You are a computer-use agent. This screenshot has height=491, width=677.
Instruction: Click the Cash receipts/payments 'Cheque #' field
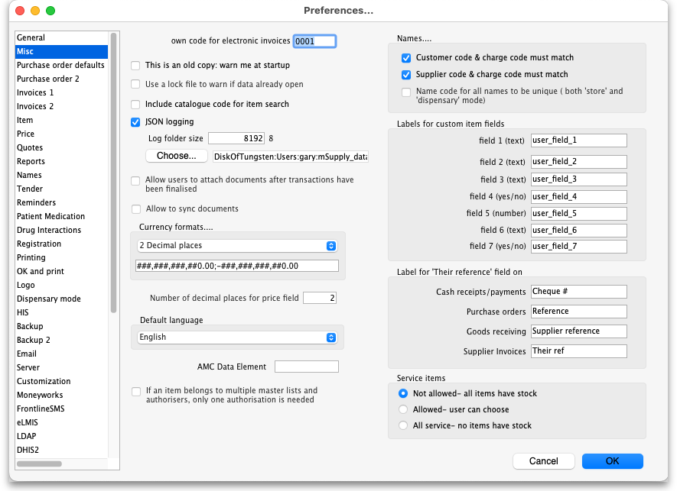pos(578,292)
